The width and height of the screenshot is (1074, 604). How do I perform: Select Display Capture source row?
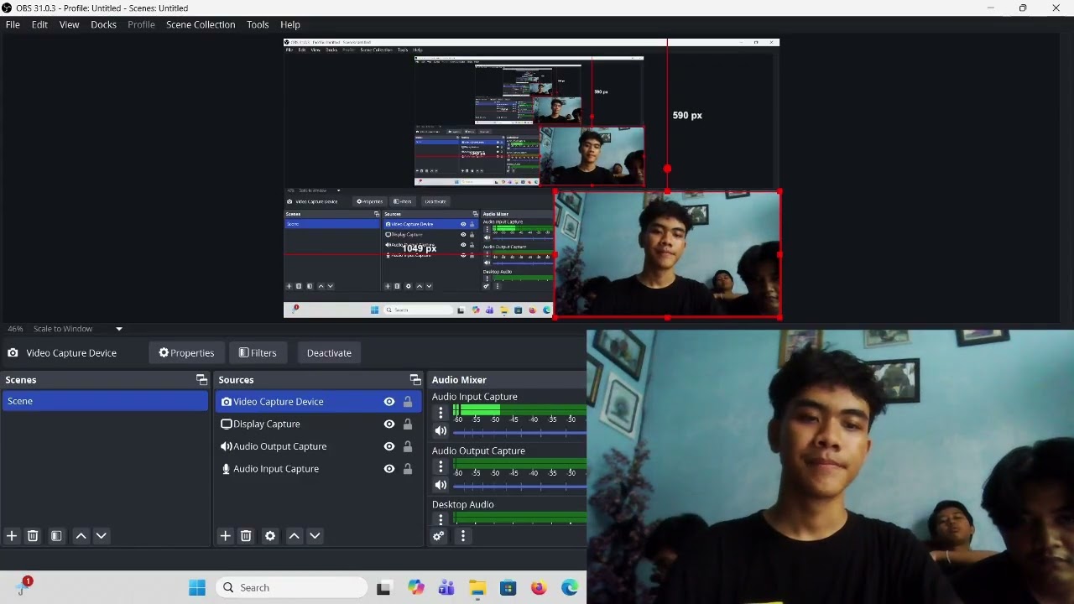coord(318,424)
